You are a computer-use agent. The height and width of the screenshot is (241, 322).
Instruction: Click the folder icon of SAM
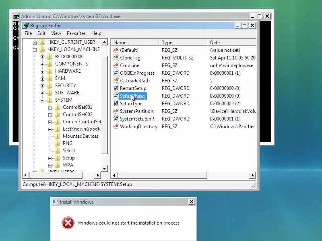point(50,78)
